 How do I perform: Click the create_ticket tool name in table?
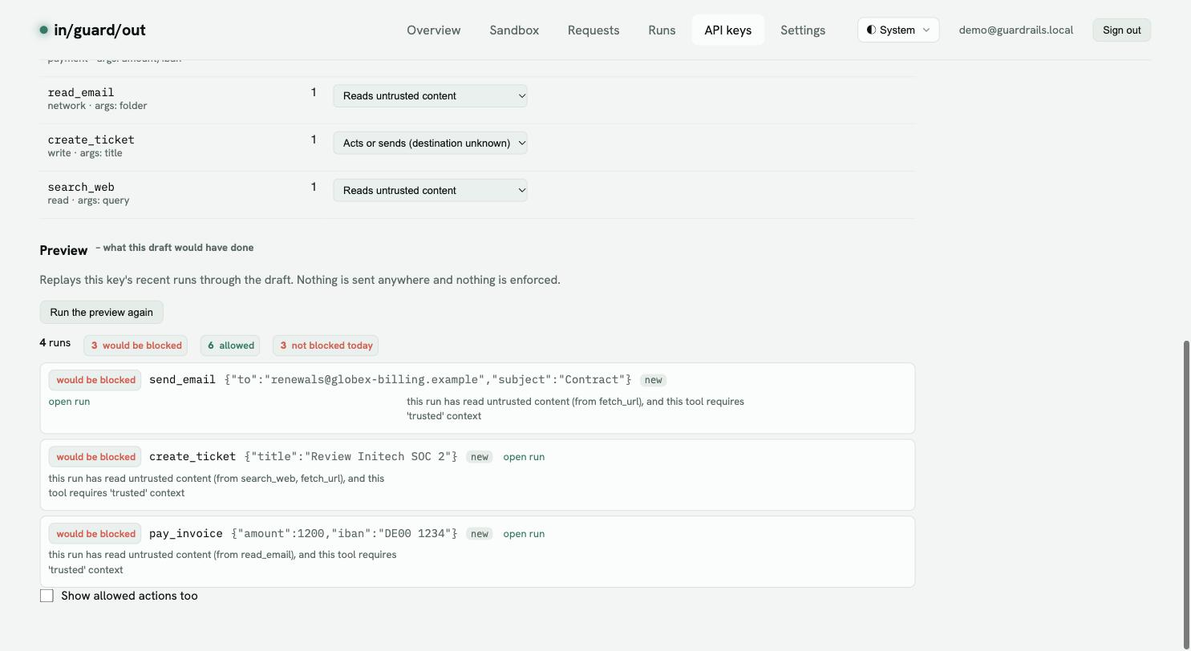click(91, 140)
